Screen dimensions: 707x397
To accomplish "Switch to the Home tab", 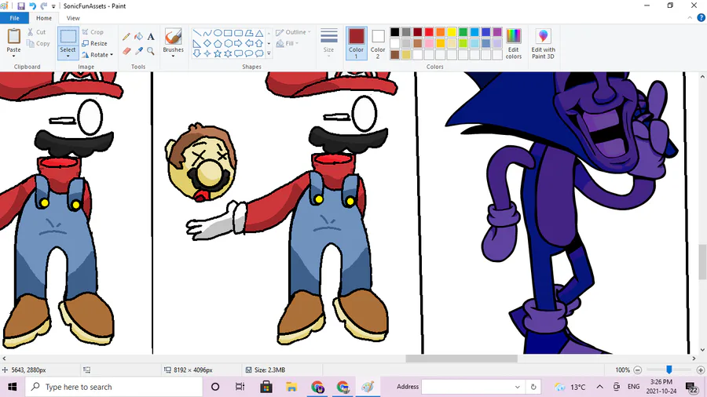I will point(44,18).
